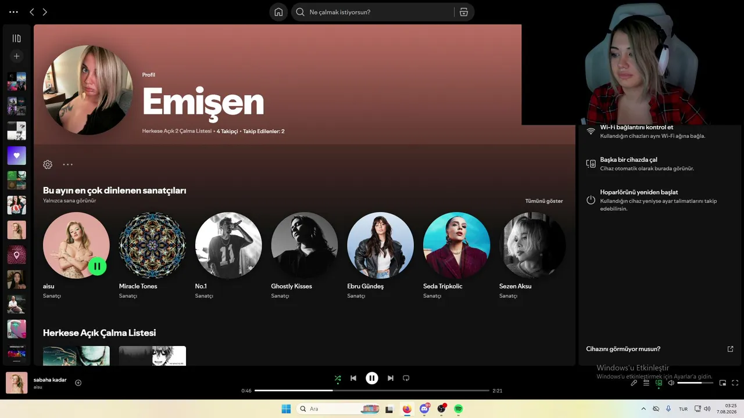Click the Seda Tripkolic artist name

pos(443,286)
